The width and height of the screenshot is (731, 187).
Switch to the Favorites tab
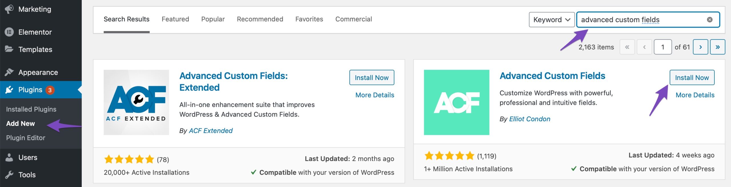click(x=309, y=19)
